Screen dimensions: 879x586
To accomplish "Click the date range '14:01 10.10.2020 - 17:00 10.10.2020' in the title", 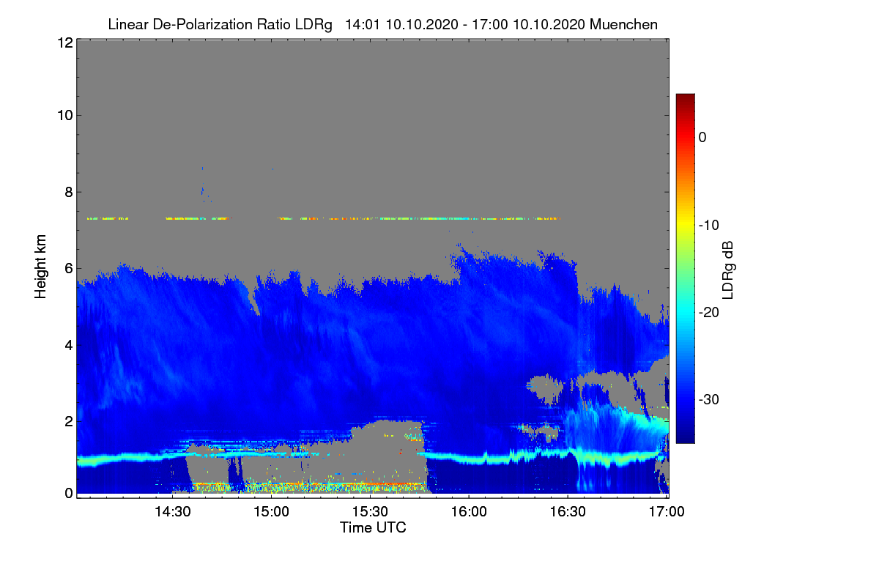I will (464, 24).
